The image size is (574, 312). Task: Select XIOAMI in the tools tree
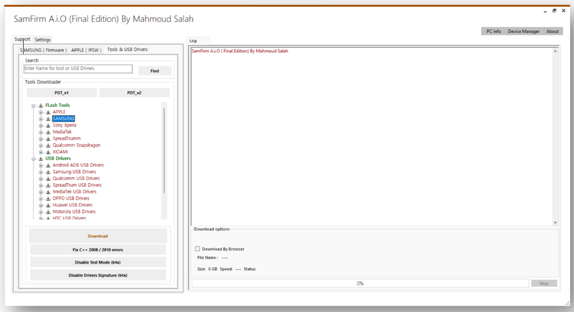point(60,151)
